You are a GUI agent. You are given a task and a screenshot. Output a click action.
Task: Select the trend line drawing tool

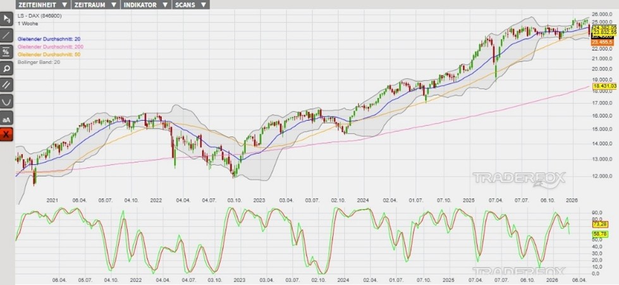pyautogui.click(x=6, y=35)
